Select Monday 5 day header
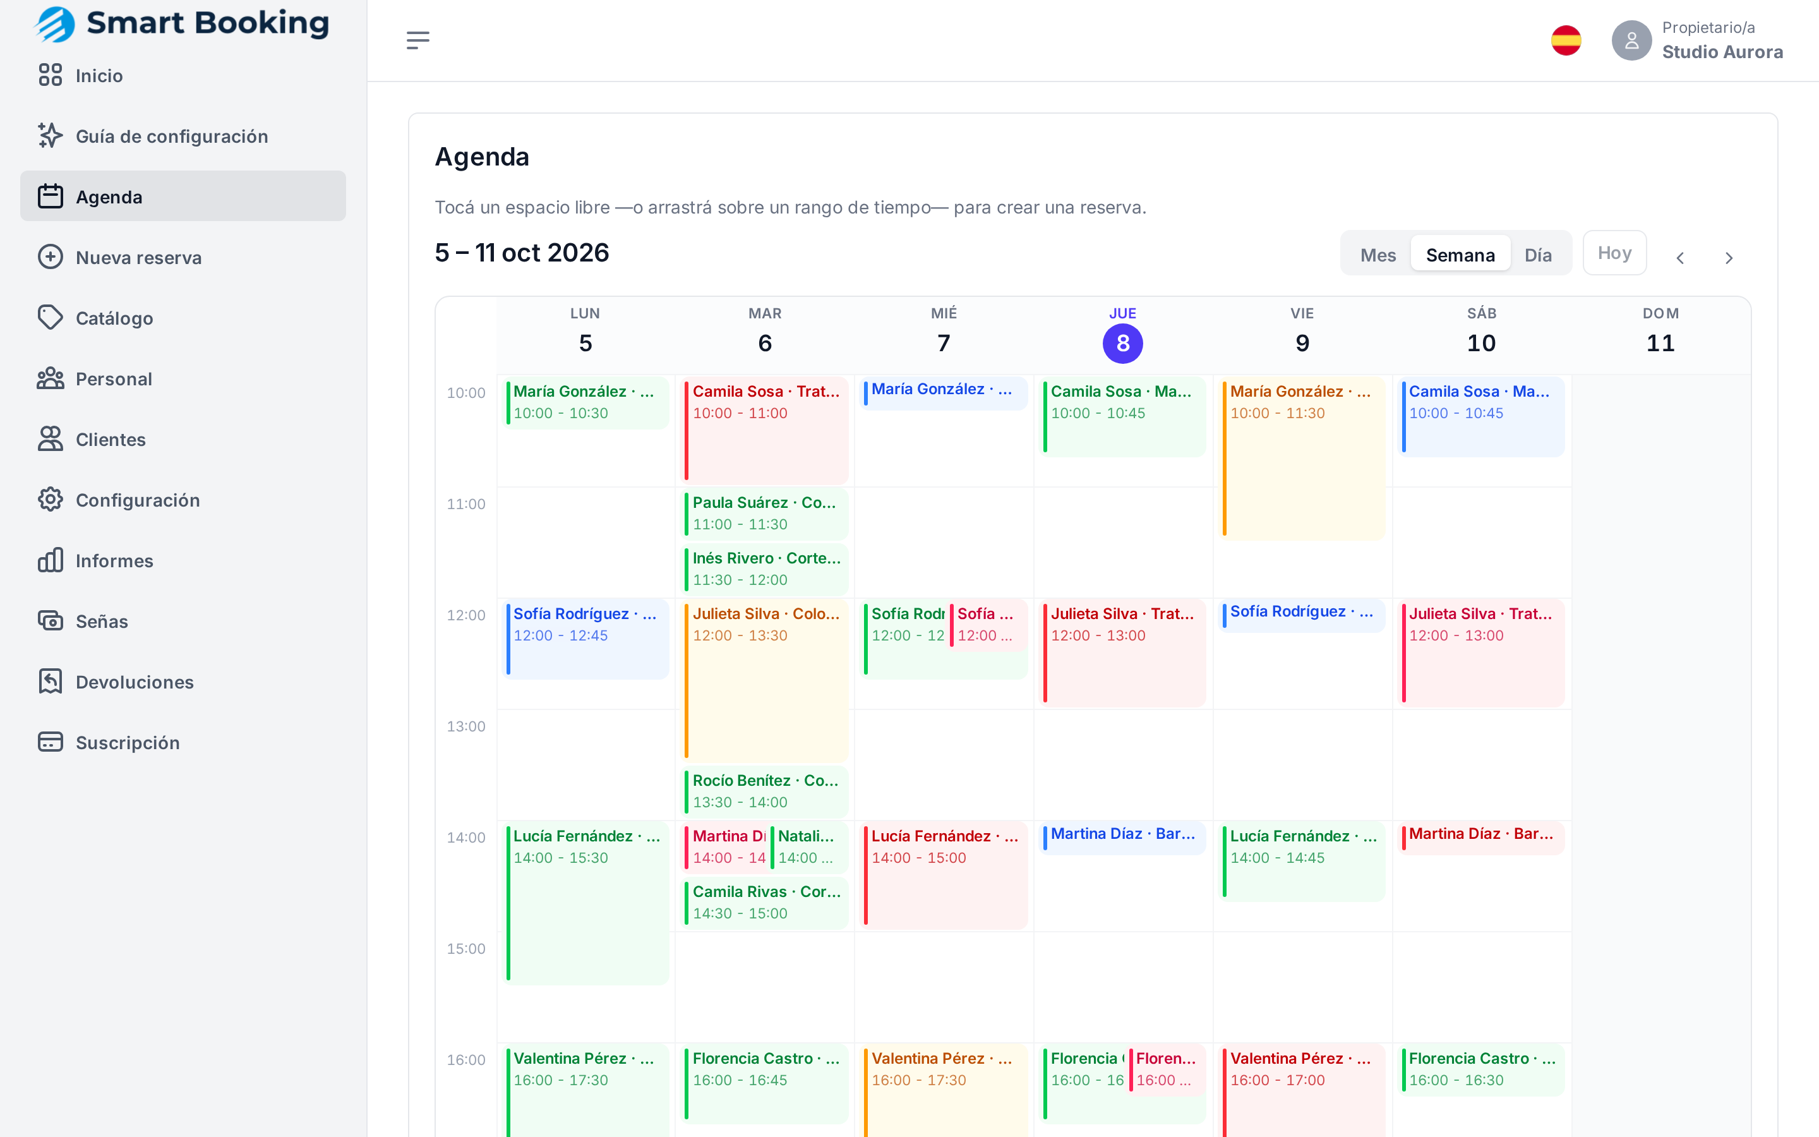 point(585,334)
